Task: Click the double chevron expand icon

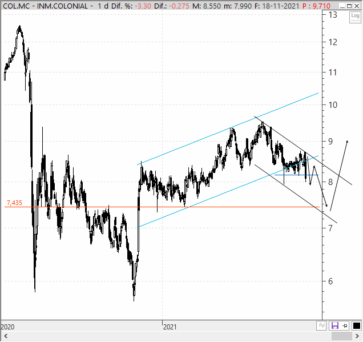Action: click(321, 325)
